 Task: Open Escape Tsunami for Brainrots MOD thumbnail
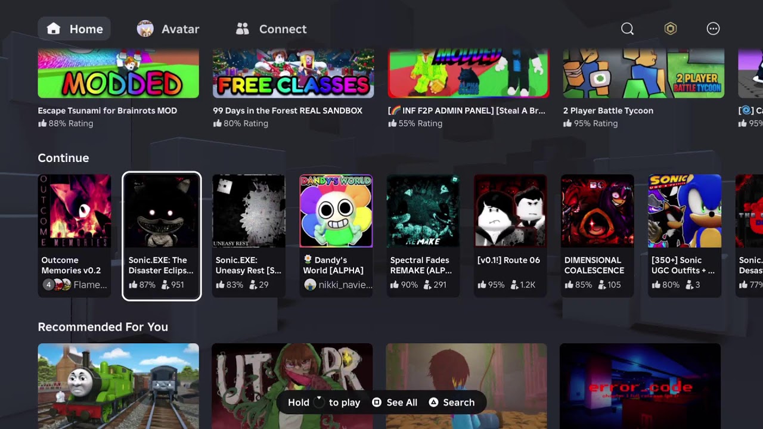pos(118,73)
